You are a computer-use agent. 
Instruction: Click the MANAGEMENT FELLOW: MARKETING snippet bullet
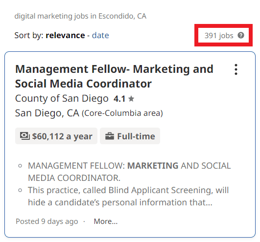(x=129, y=172)
